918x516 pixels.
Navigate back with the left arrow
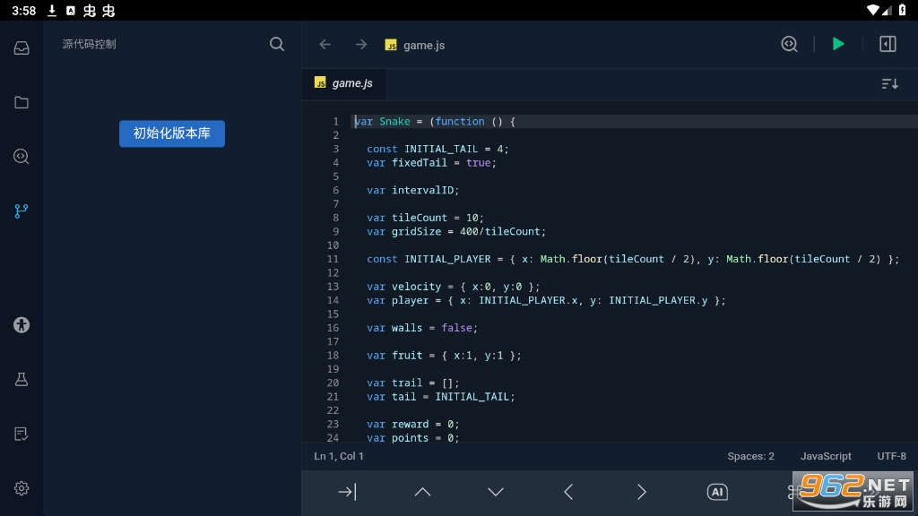(325, 45)
